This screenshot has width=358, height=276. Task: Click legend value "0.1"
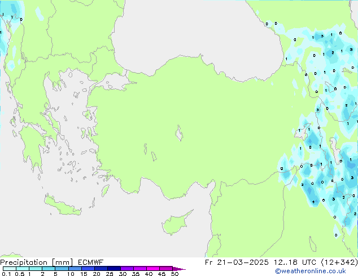click(x=6, y=274)
